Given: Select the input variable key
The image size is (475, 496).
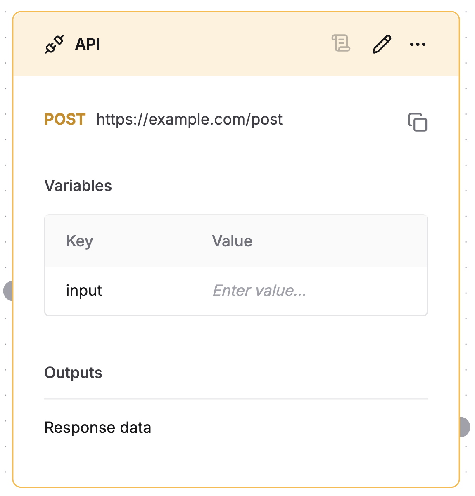Looking at the screenshot, I should click(x=84, y=291).
